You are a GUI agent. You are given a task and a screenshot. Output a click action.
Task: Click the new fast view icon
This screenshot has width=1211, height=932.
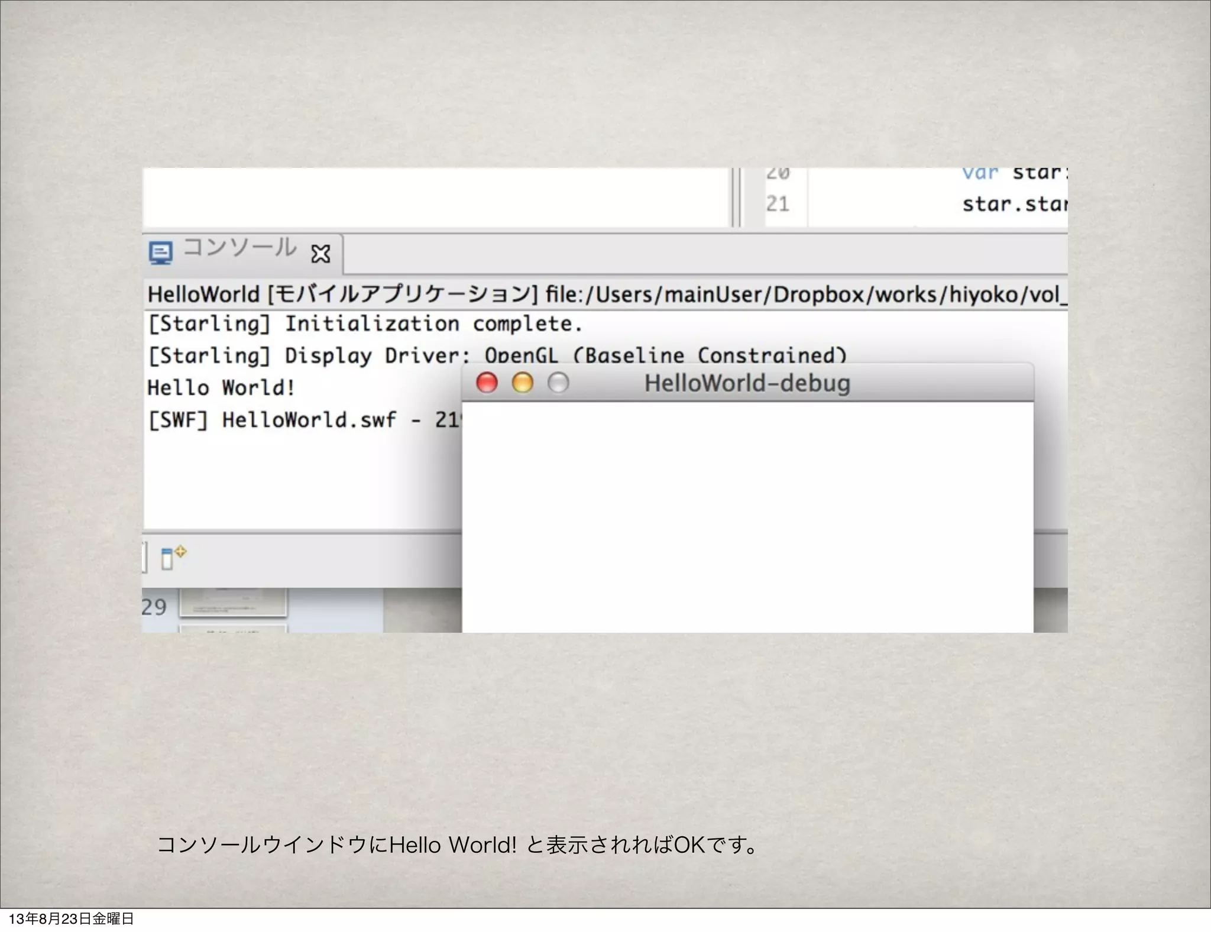pyautogui.click(x=173, y=558)
